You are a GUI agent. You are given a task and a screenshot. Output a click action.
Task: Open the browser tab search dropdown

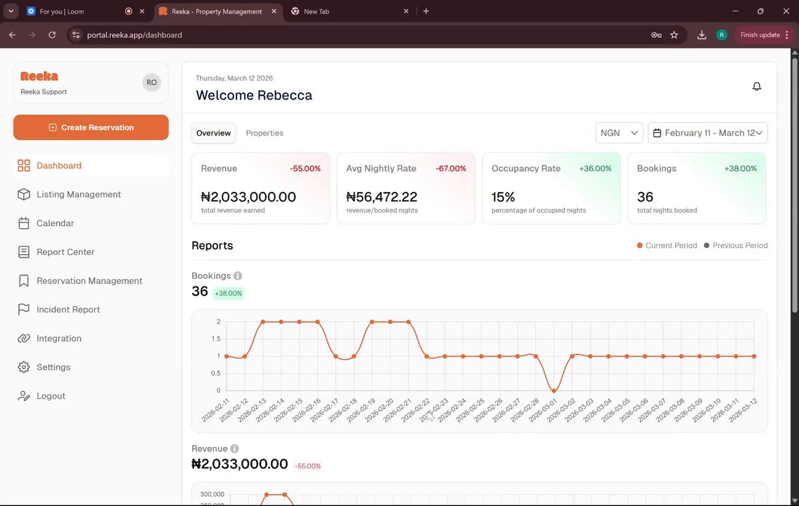(x=11, y=11)
